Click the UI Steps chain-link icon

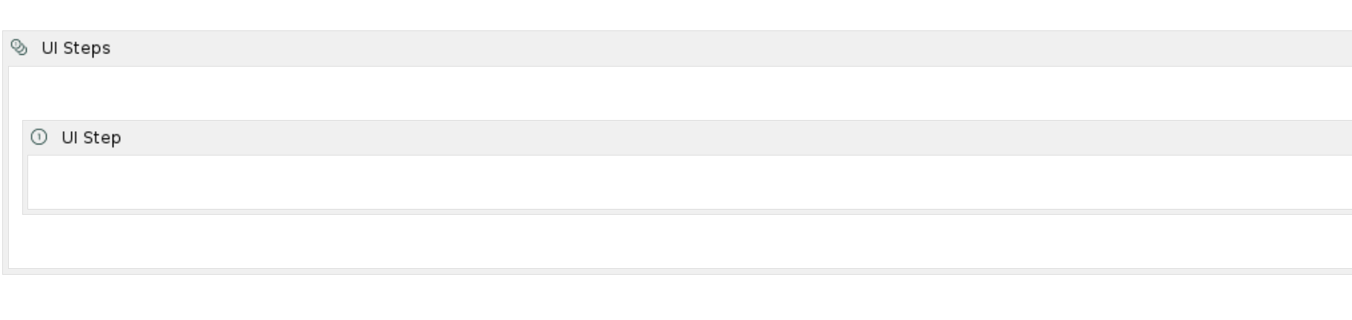19,47
